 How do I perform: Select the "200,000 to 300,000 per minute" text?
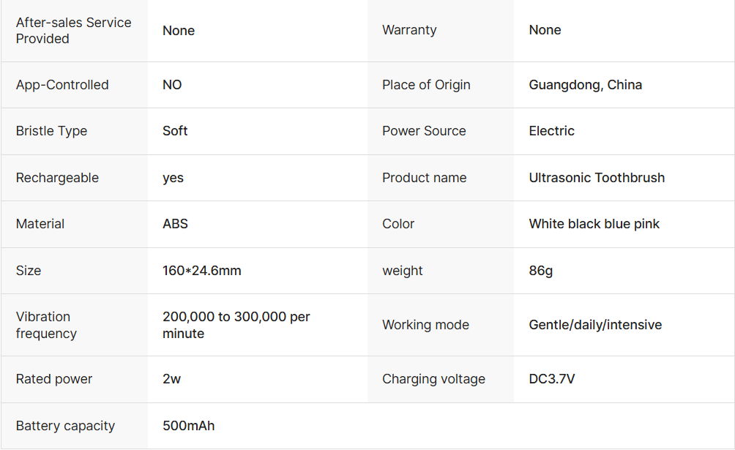pyautogui.click(x=236, y=325)
